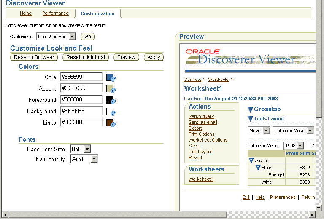Click the Profit Sum column header
This screenshot has width=324, height=219.
(298, 153)
